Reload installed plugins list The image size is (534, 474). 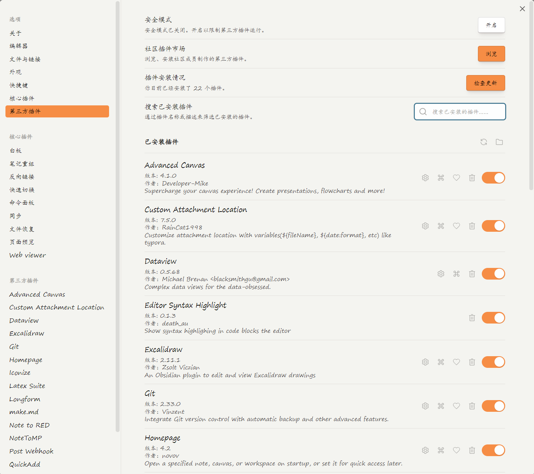click(484, 142)
